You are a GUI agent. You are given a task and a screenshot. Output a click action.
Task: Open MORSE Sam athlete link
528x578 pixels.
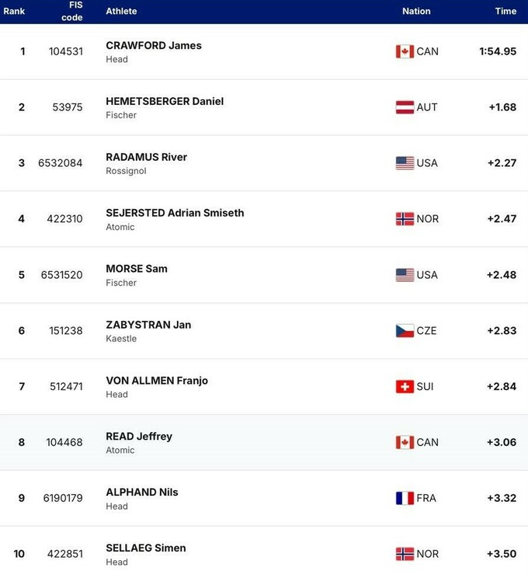[137, 269]
